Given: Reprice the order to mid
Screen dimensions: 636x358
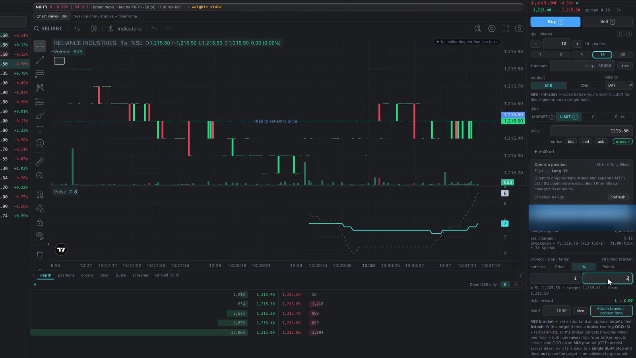Looking at the screenshot, I should (586, 142).
